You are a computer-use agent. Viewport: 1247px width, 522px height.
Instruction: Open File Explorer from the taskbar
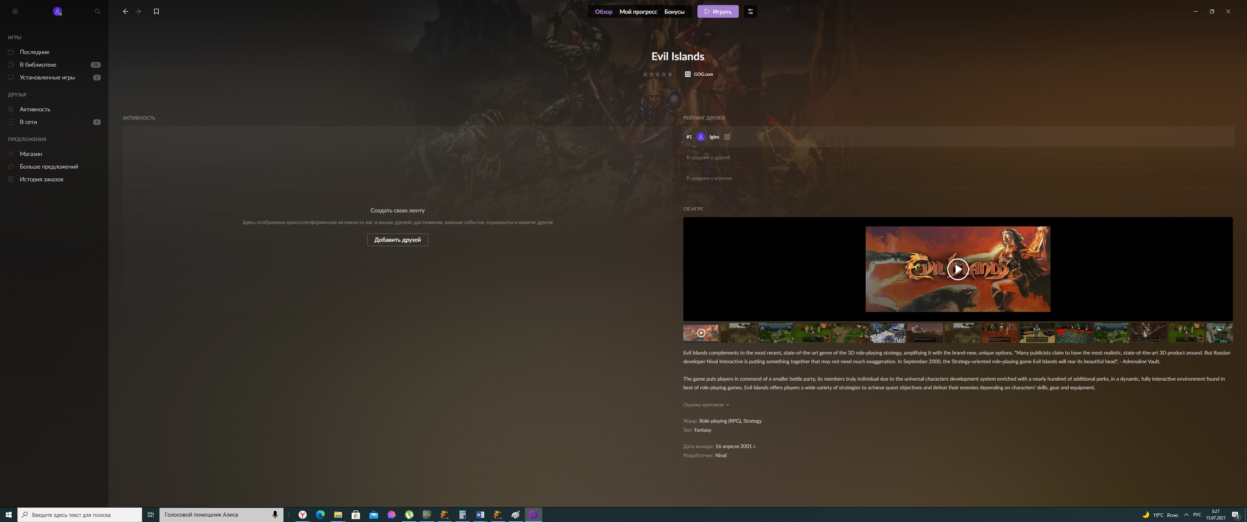[x=338, y=515]
